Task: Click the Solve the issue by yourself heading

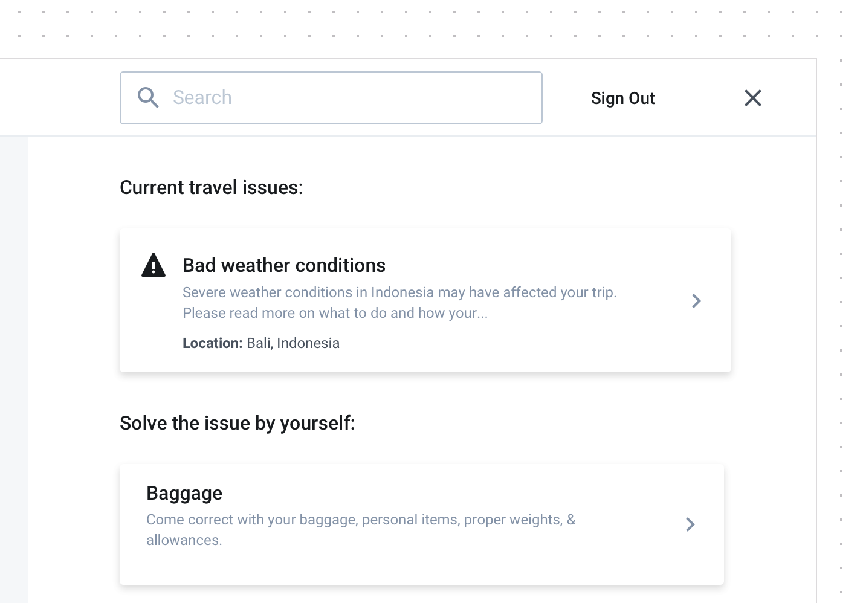Action: coord(238,423)
